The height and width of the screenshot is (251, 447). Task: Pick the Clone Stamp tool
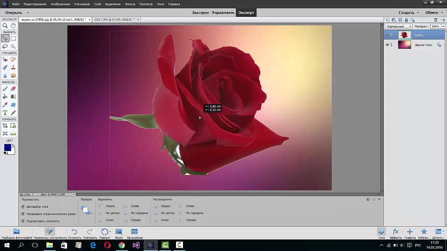click(x=13, y=68)
